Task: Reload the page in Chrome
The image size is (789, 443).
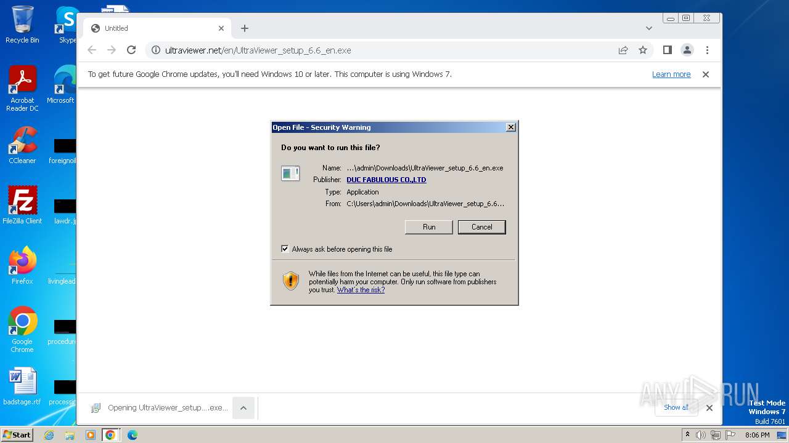Action: [x=131, y=50]
